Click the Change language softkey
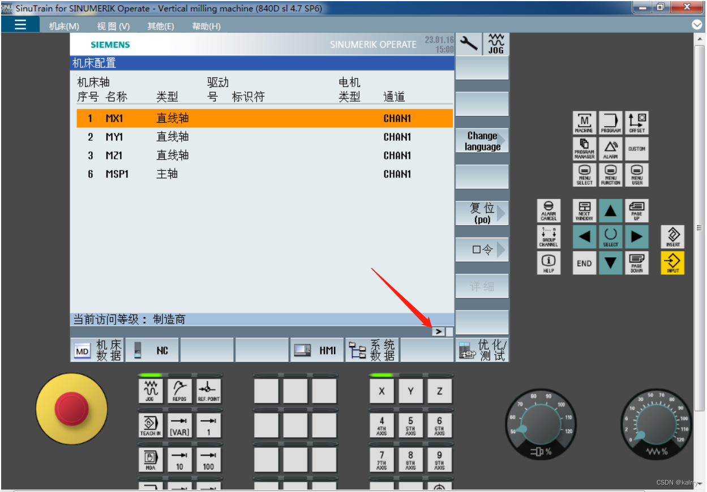Viewport: 707px width, 492px height. click(482, 141)
